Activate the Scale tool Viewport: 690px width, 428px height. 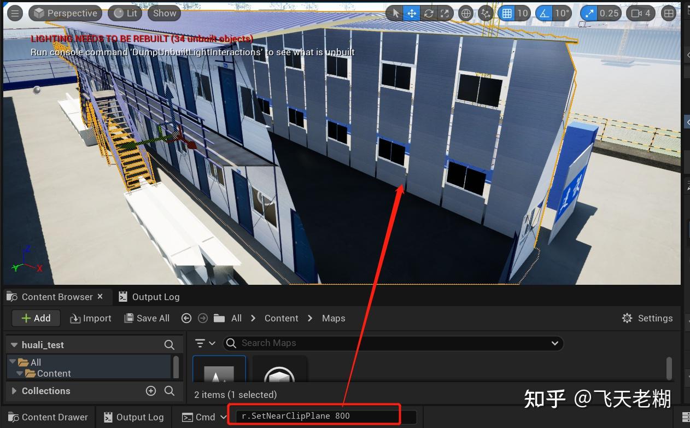(x=445, y=13)
